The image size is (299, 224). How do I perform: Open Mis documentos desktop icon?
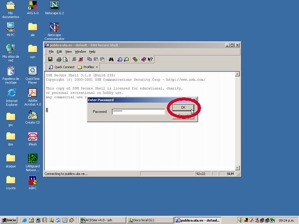click(x=11, y=10)
